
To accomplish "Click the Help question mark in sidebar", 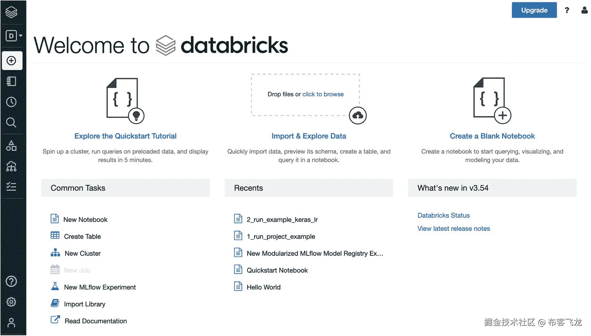I will [x=12, y=281].
